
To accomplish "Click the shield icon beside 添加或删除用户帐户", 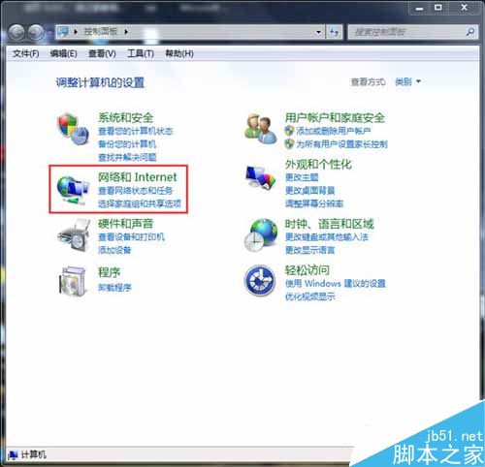I will [x=289, y=131].
